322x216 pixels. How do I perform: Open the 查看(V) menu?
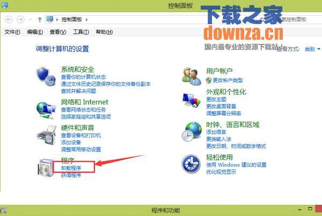[58, 32]
